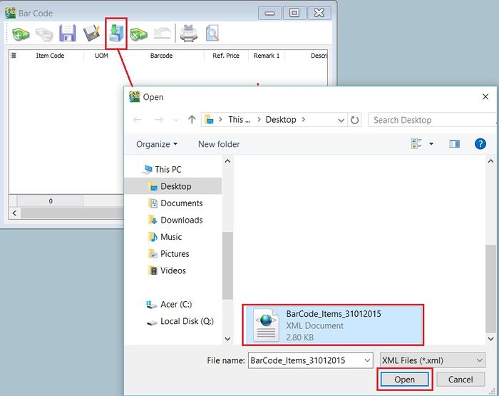Click the New barcode toolbar icon

(21, 33)
